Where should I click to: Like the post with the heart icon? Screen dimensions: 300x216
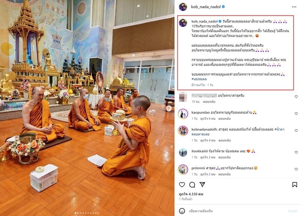tap(182, 185)
